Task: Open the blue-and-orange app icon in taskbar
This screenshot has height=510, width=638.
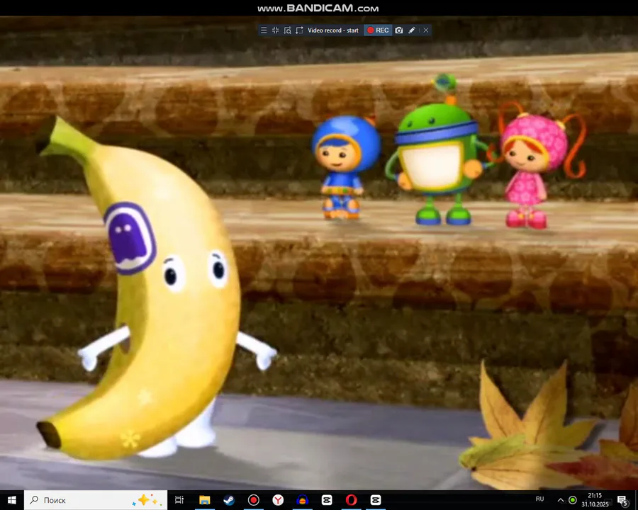Action: [x=302, y=500]
